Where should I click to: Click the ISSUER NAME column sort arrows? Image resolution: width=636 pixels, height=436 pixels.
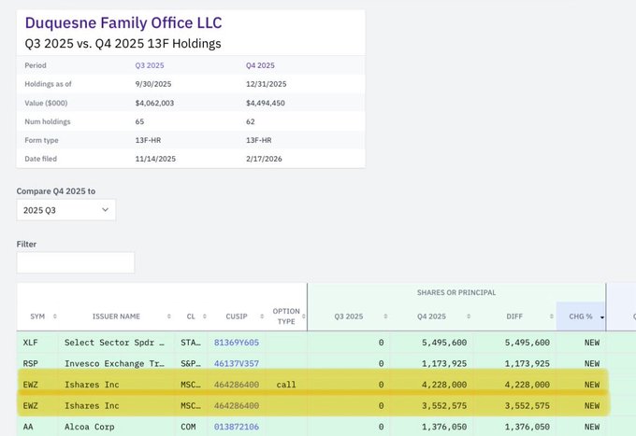click(x=168, y=316)
